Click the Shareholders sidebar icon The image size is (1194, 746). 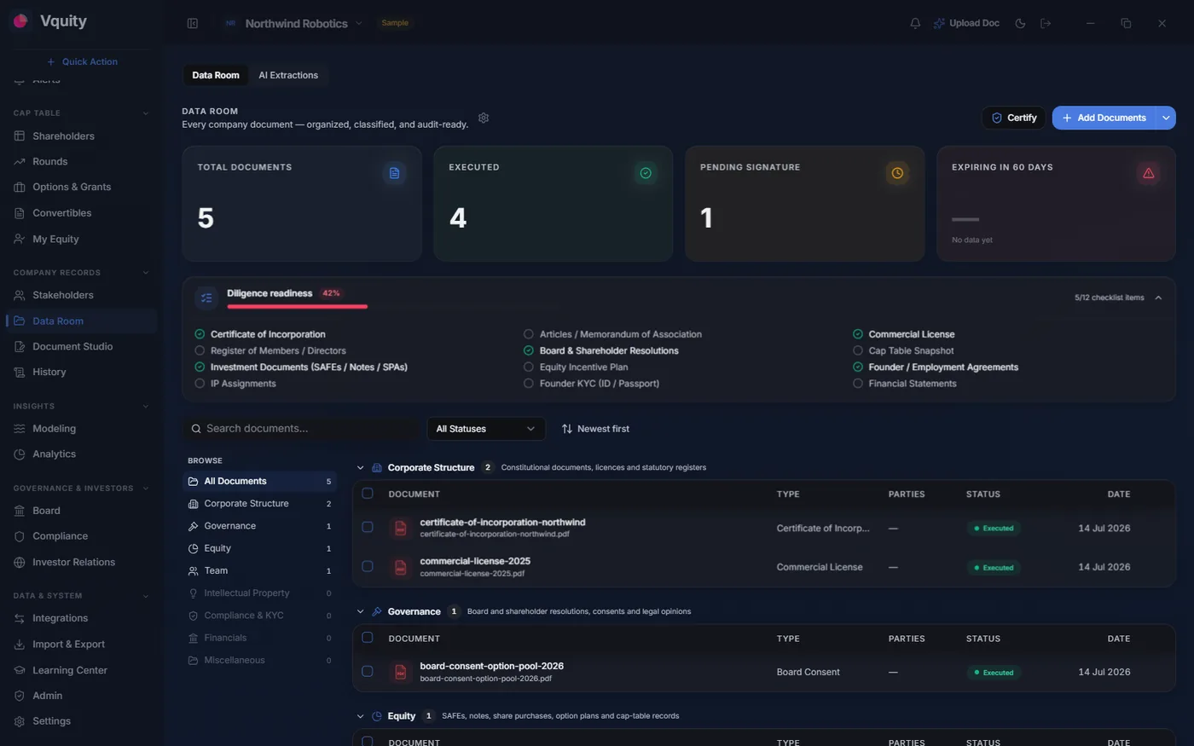pos(20,136)
